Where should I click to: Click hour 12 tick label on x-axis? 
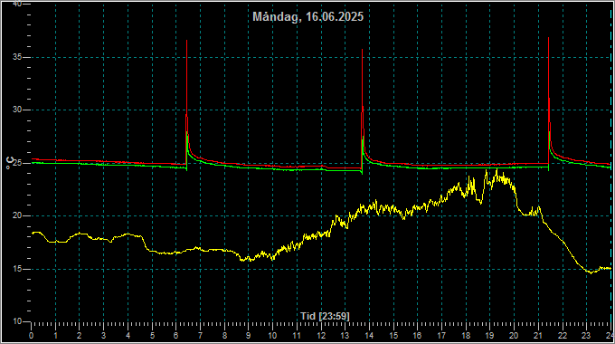coord(321,336)
